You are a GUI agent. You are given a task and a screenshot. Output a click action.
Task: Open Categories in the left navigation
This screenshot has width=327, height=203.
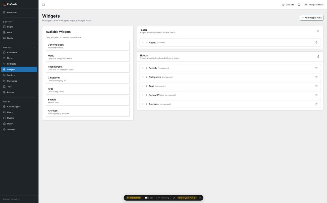coord(19,81)
